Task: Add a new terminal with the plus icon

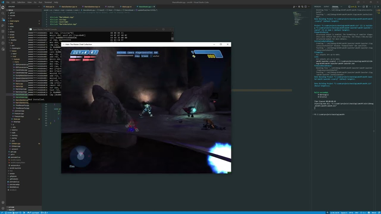Action: (359, 7)
